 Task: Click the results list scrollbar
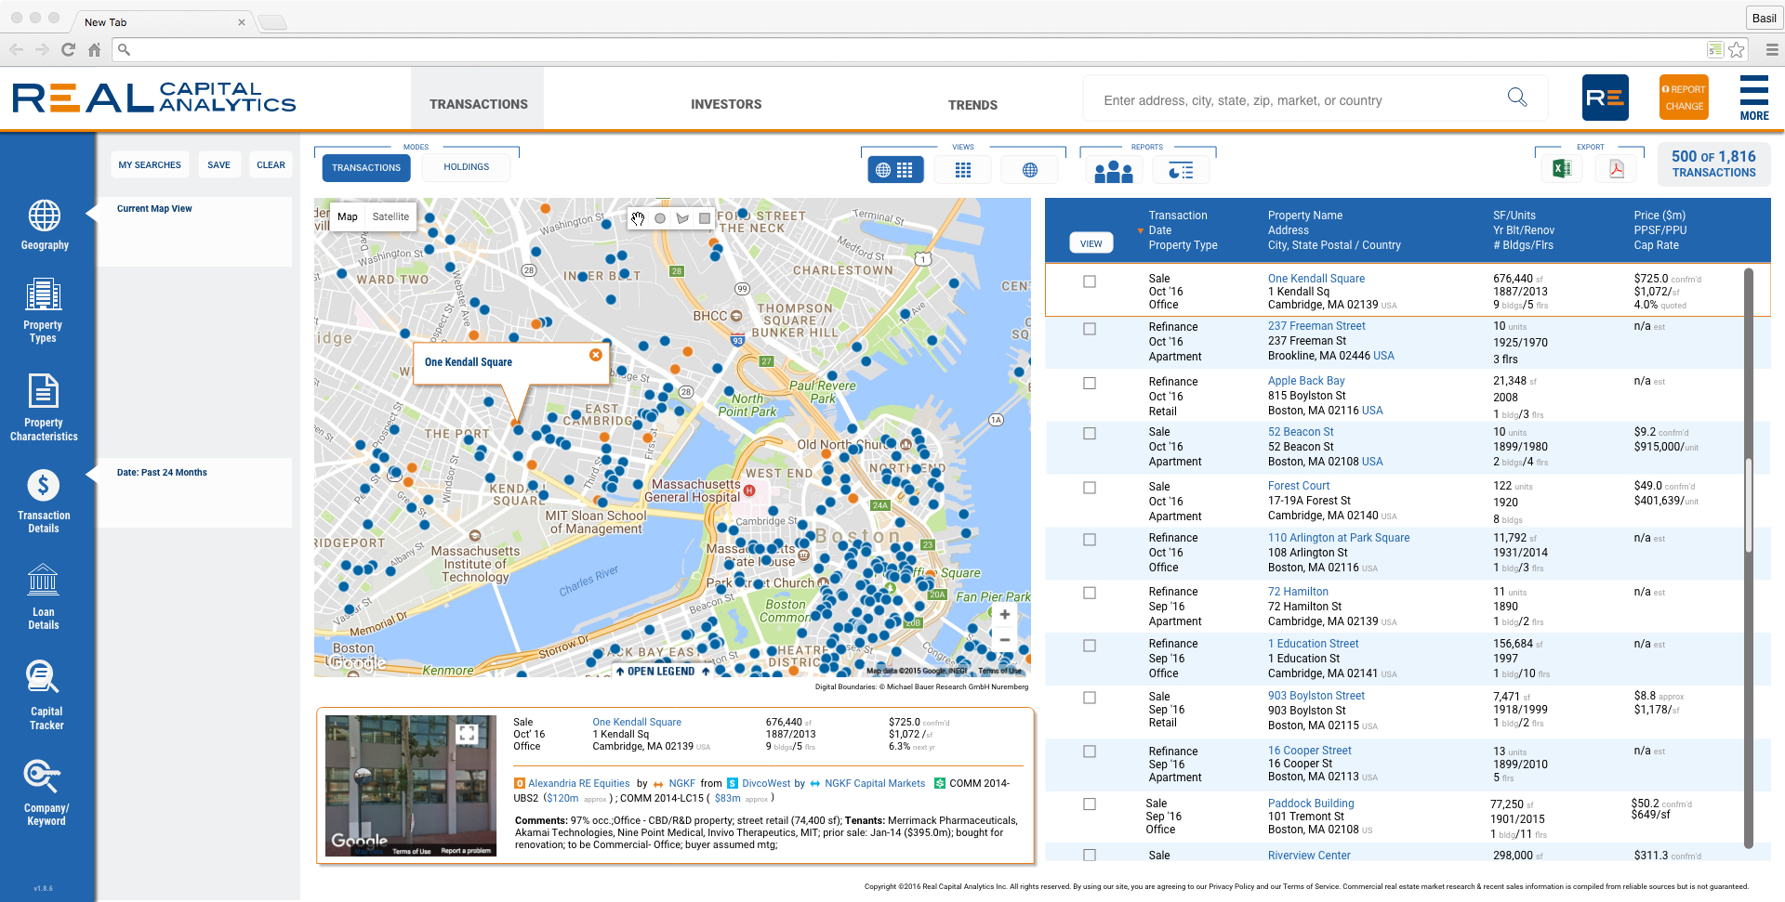click(x=1748, y=506)
